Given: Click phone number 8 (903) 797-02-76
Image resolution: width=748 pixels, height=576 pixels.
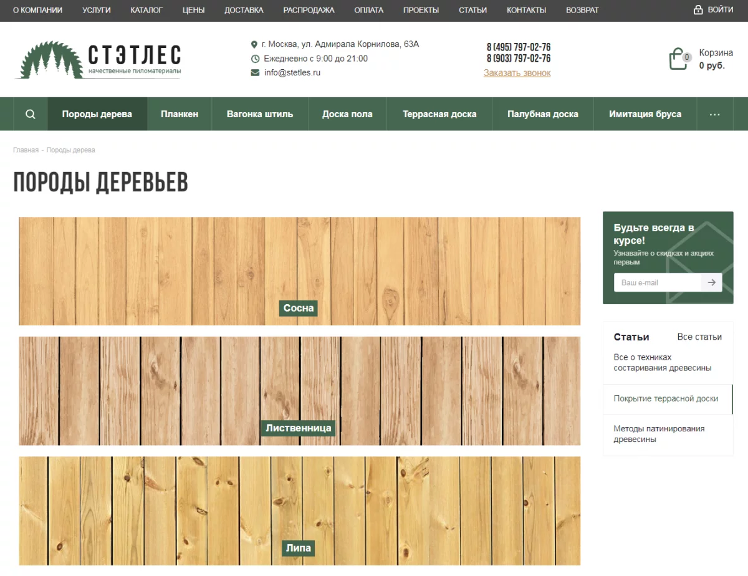Looking at the screenshot, I should (x=519, y=59).
